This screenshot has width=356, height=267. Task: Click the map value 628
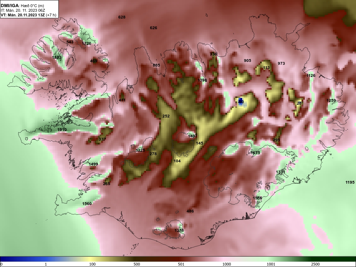pos(122,17)
